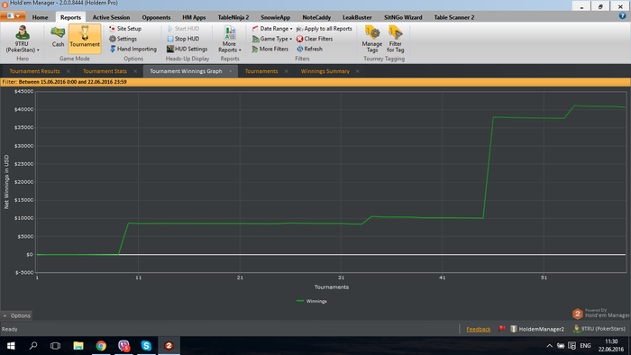Screen dimensions: 631x355
Task: Open Site Setup options
Action: (125, 29)
